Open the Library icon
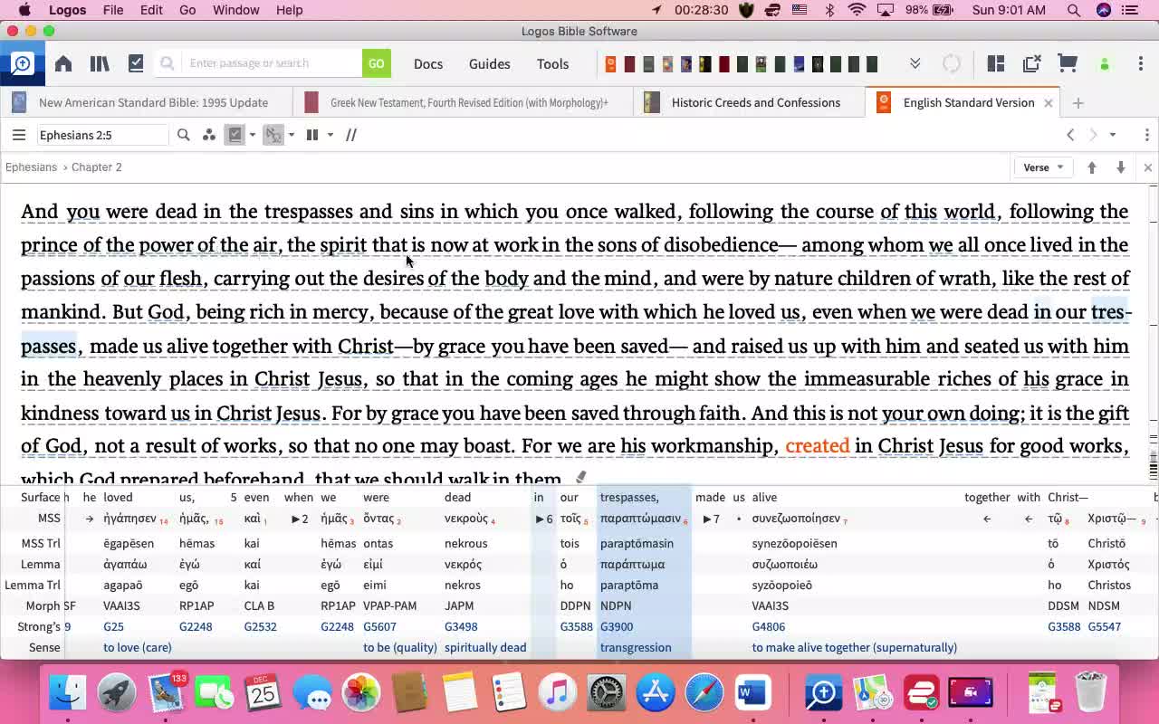 [x=100, y=63]
